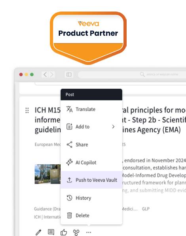
Task: Go back with the browser back arrow
Action: tap(45, 74)
